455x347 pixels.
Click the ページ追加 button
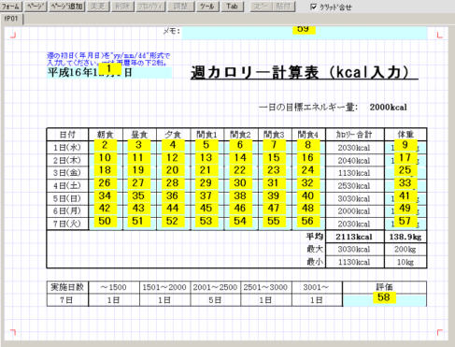coord(66,7)
